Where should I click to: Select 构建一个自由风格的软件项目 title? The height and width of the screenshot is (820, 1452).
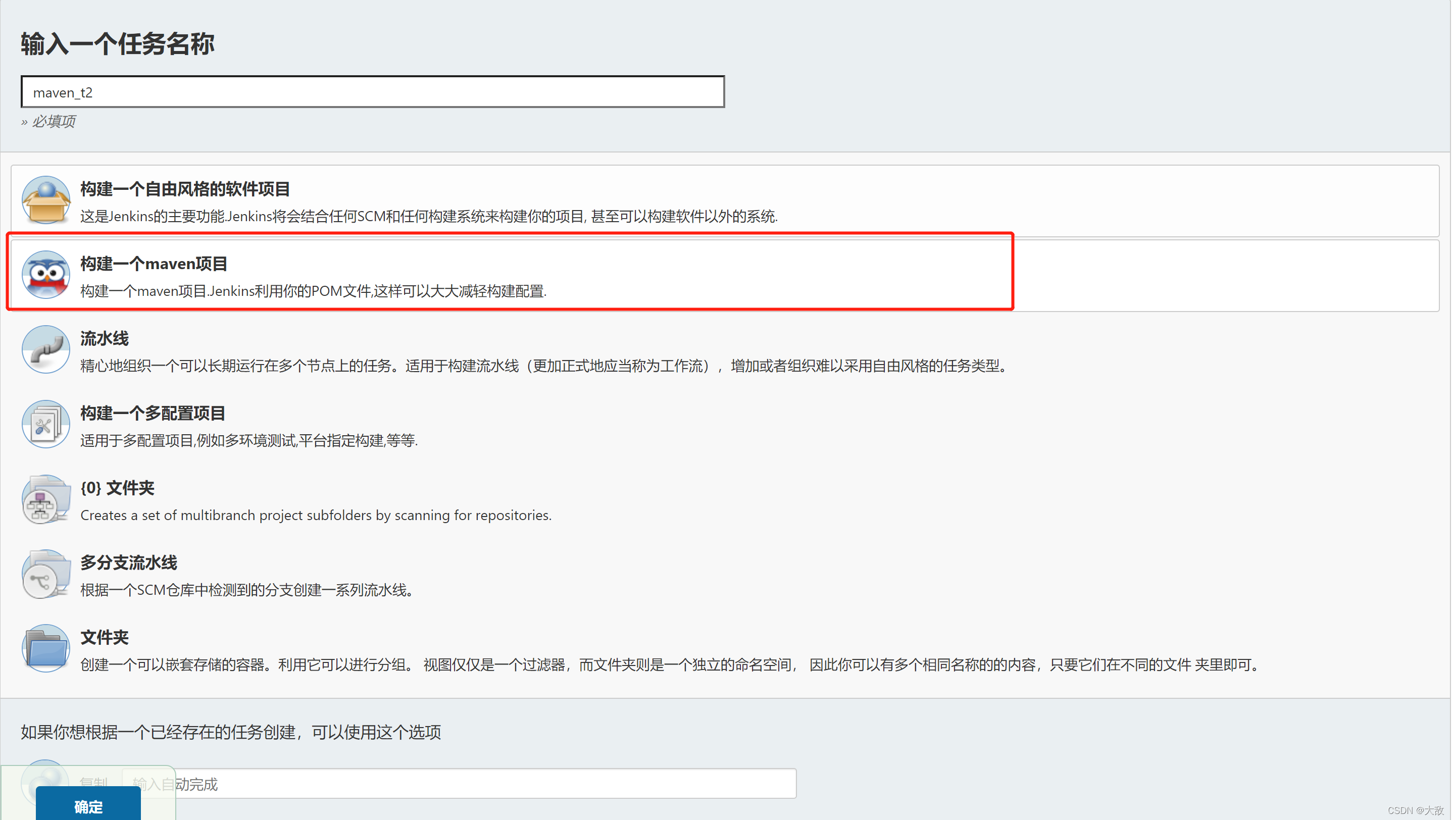tap(185, 189)
